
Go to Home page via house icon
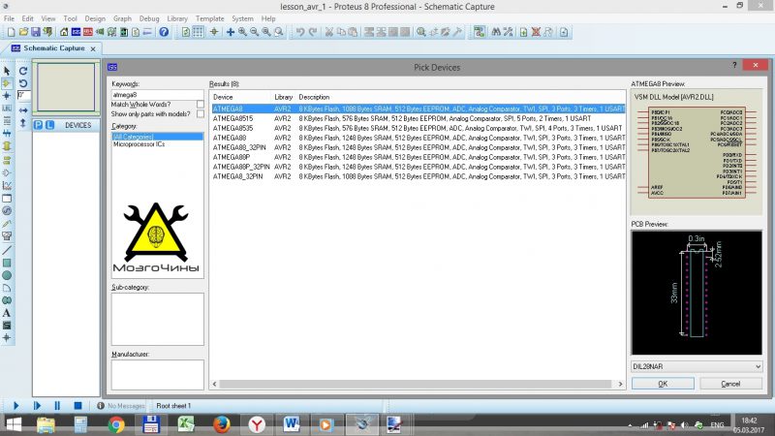[64, 32]
